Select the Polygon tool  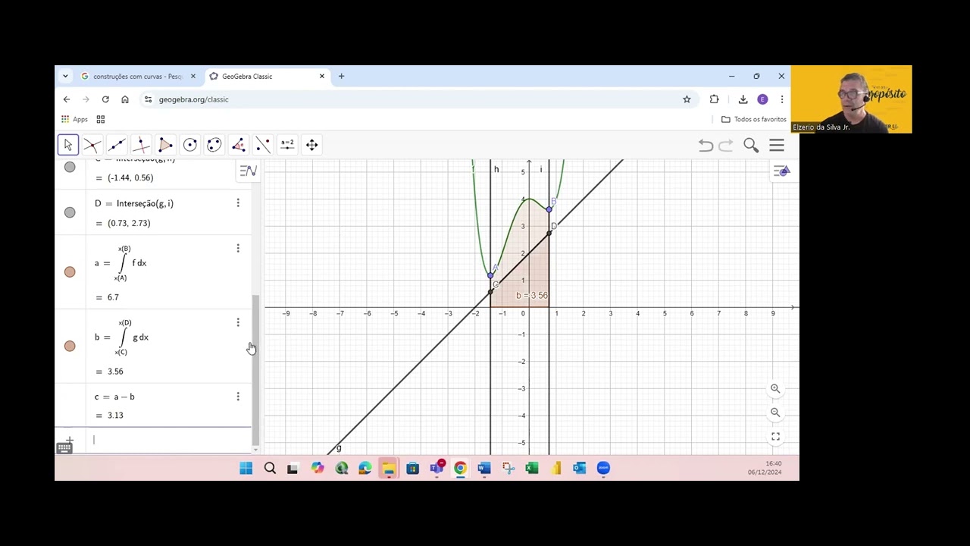[x=165, y=145]
